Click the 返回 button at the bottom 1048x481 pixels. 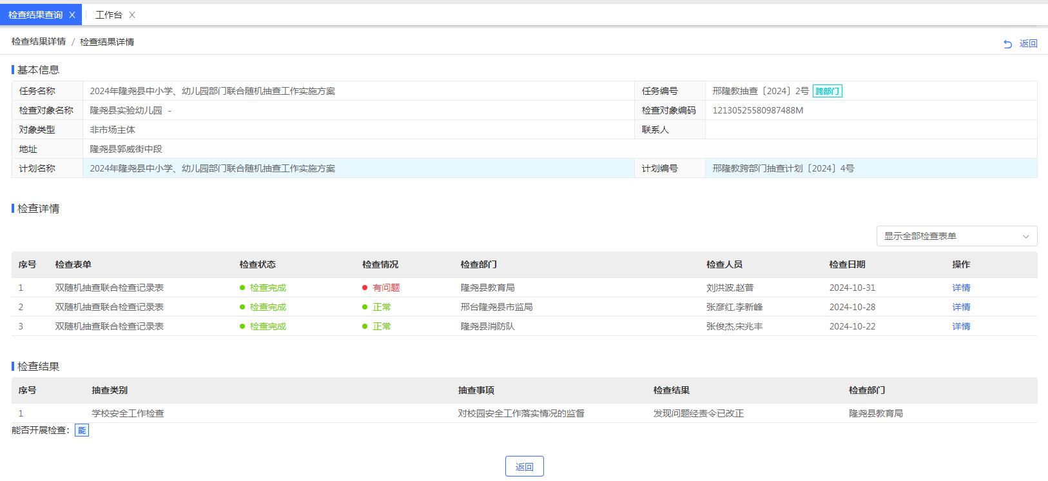[524, 466]
